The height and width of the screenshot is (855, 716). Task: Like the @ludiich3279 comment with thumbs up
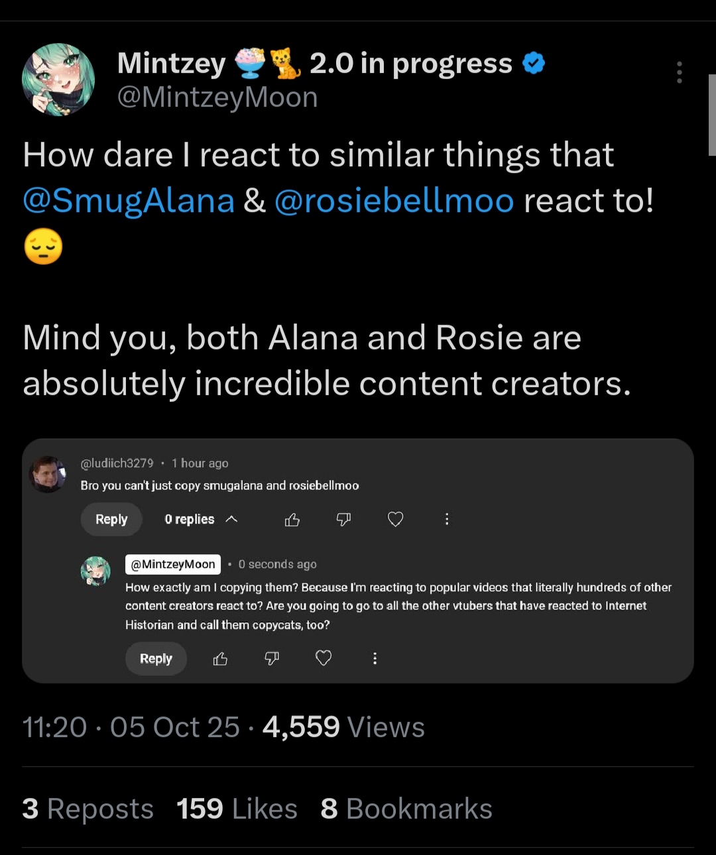click(x=292, y=520)
